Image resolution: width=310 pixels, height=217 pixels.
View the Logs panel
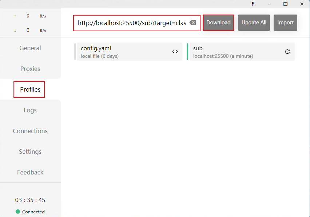(30, 110)
